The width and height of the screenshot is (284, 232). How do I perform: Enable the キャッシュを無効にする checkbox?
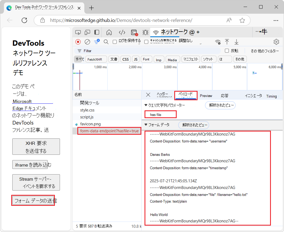pyautogui.click(x=146, y=42)
